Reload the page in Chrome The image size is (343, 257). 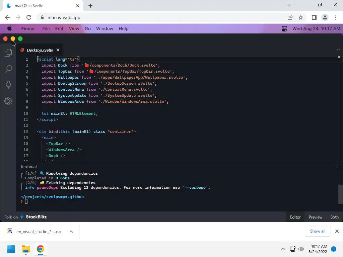(29, 17)
